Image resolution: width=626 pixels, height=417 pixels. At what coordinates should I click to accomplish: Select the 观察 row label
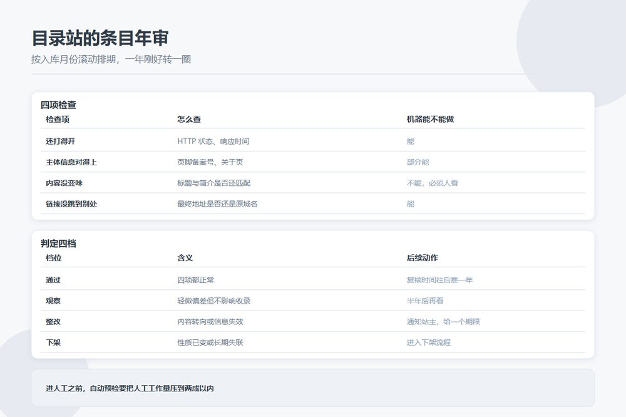coord(53,301)
